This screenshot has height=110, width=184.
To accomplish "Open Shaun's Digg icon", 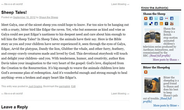I will (x=156, y=24).
